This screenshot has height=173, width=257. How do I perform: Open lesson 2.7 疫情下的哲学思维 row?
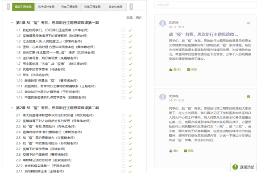click(x=41, y=149)
